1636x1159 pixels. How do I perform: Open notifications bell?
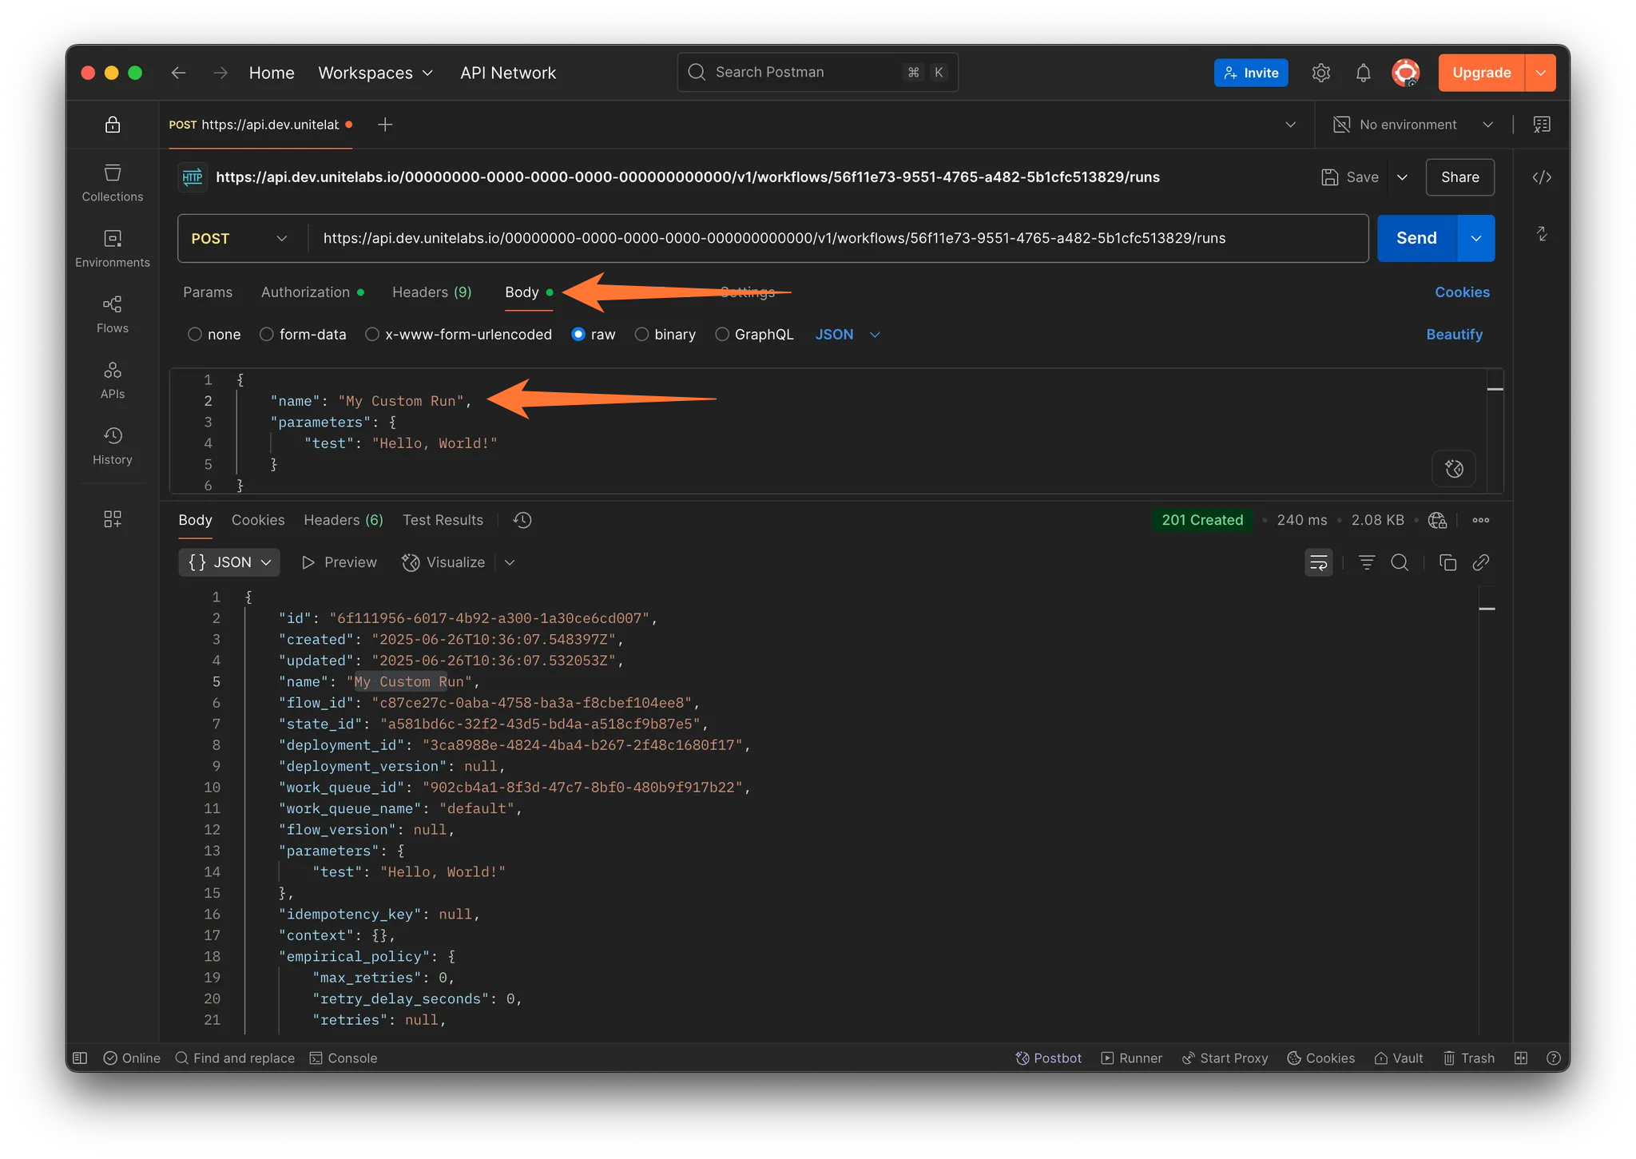point(1363,73)
